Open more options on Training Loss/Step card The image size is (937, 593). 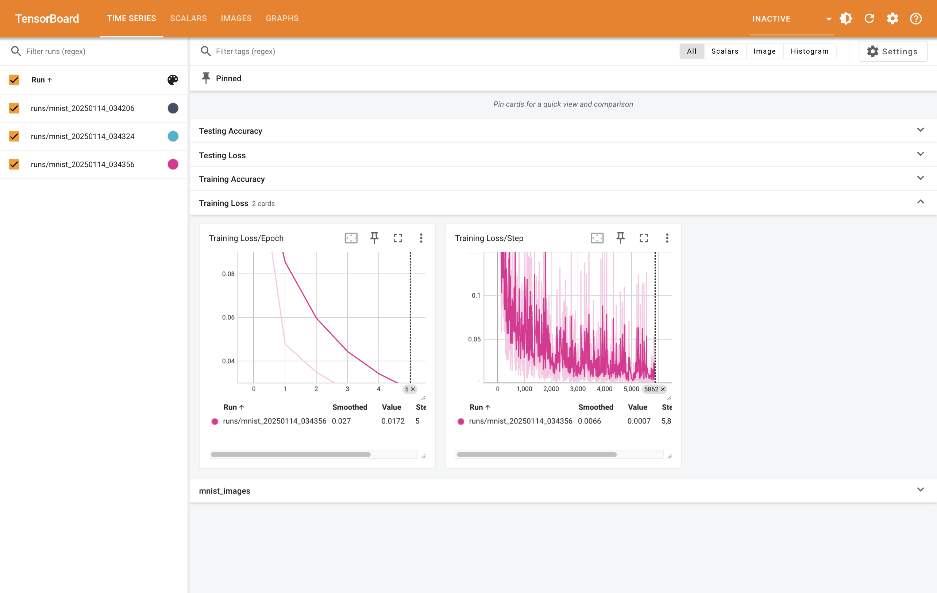click(667, 238)
